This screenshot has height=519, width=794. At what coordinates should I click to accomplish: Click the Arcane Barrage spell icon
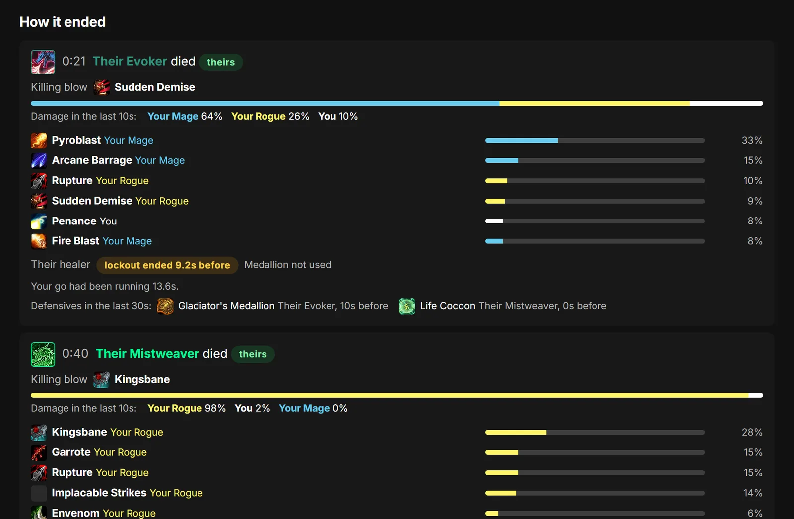39,160
